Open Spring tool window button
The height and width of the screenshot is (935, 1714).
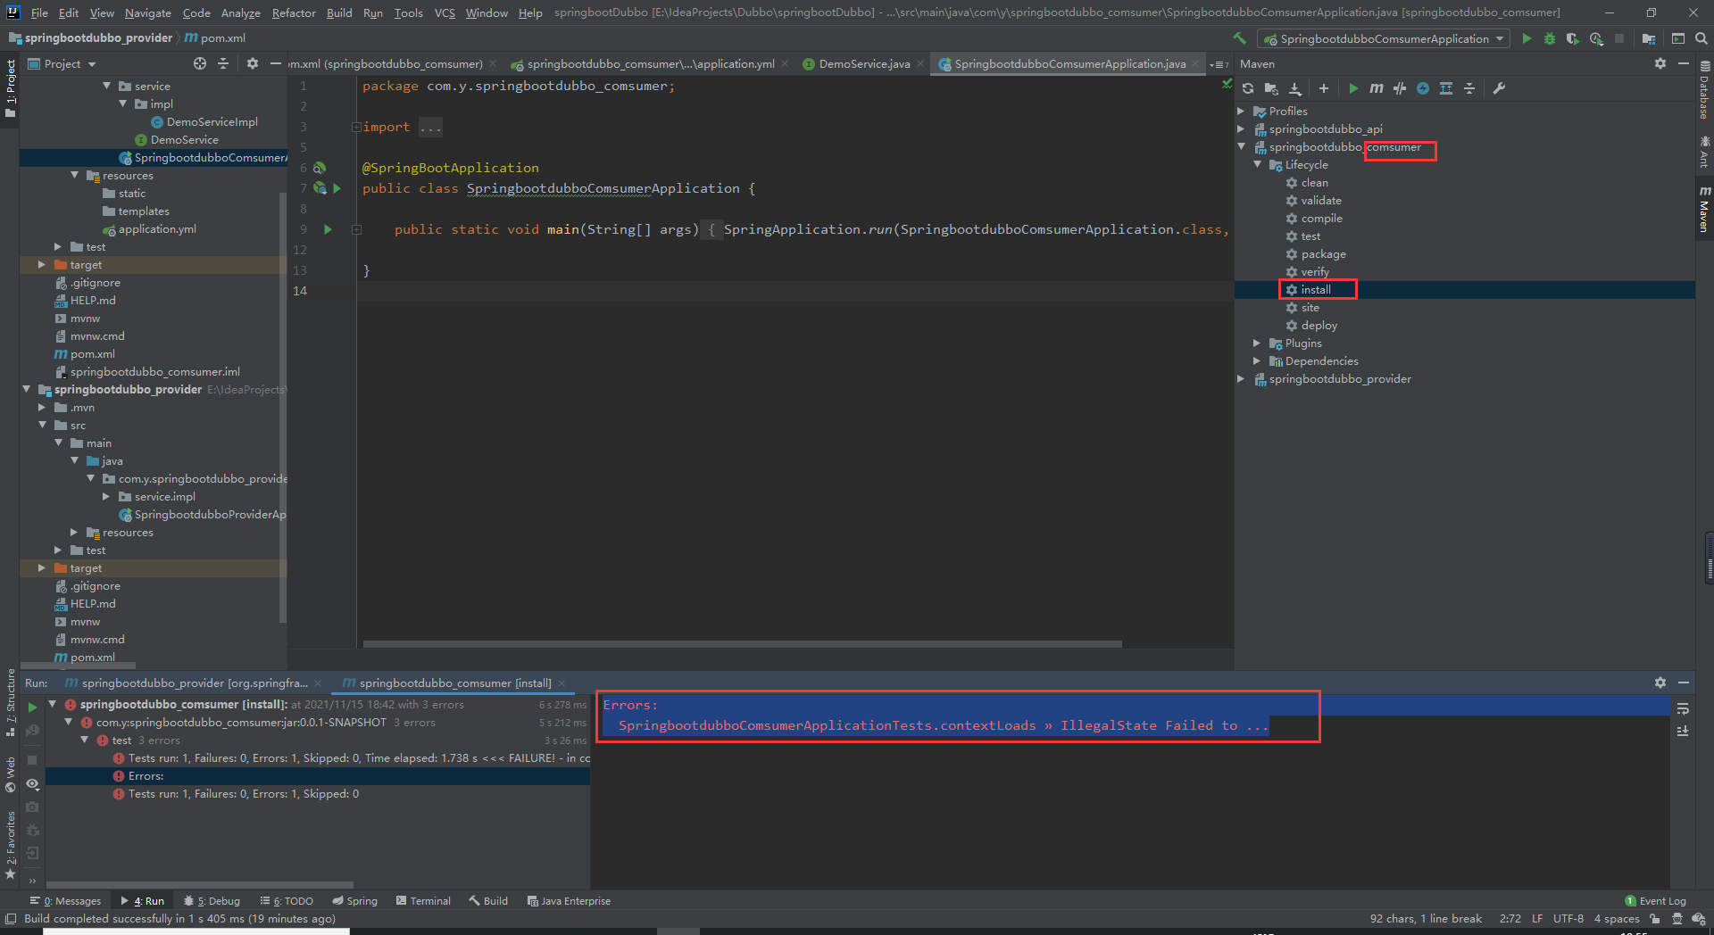pos(354,901)
